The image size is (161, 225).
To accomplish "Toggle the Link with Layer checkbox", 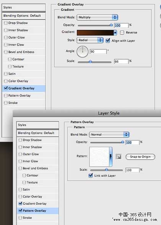I will coord(91,175).
